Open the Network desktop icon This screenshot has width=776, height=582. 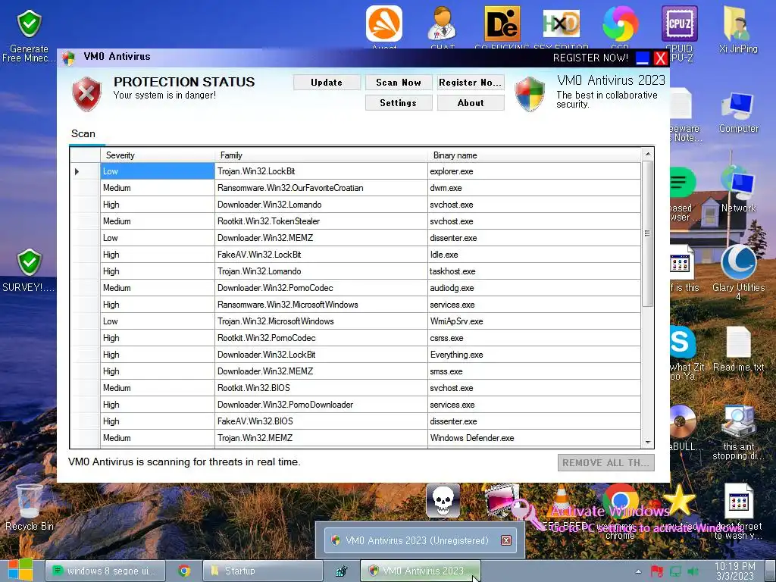click(738, 184)
